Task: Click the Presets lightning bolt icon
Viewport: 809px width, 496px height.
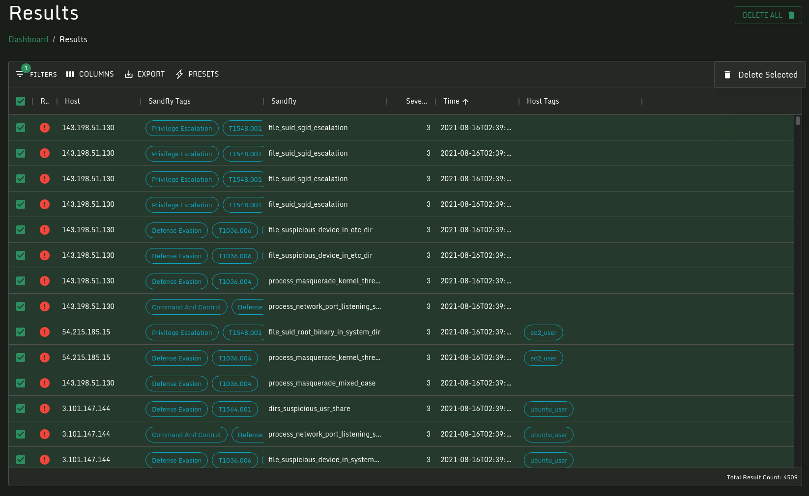Action: (x=179, y=74)
